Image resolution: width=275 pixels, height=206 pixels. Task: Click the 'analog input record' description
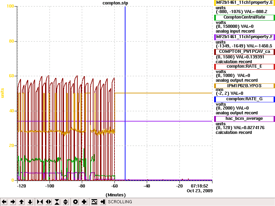coord(235,31)
